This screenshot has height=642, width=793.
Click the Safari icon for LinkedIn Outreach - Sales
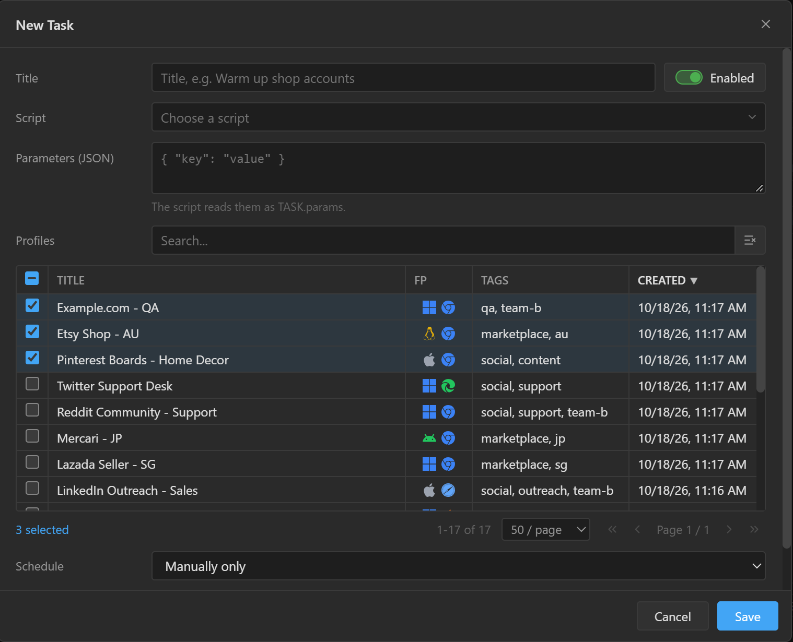(x=448, y=490)
